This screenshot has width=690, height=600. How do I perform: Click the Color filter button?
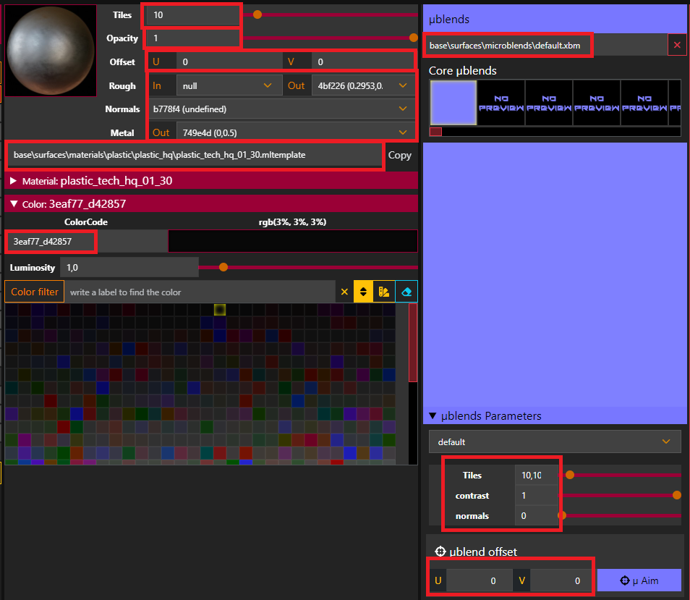coord(34,292)
